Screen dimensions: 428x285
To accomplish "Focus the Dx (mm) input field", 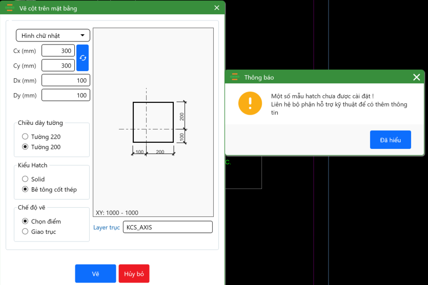I will [66, 80].
